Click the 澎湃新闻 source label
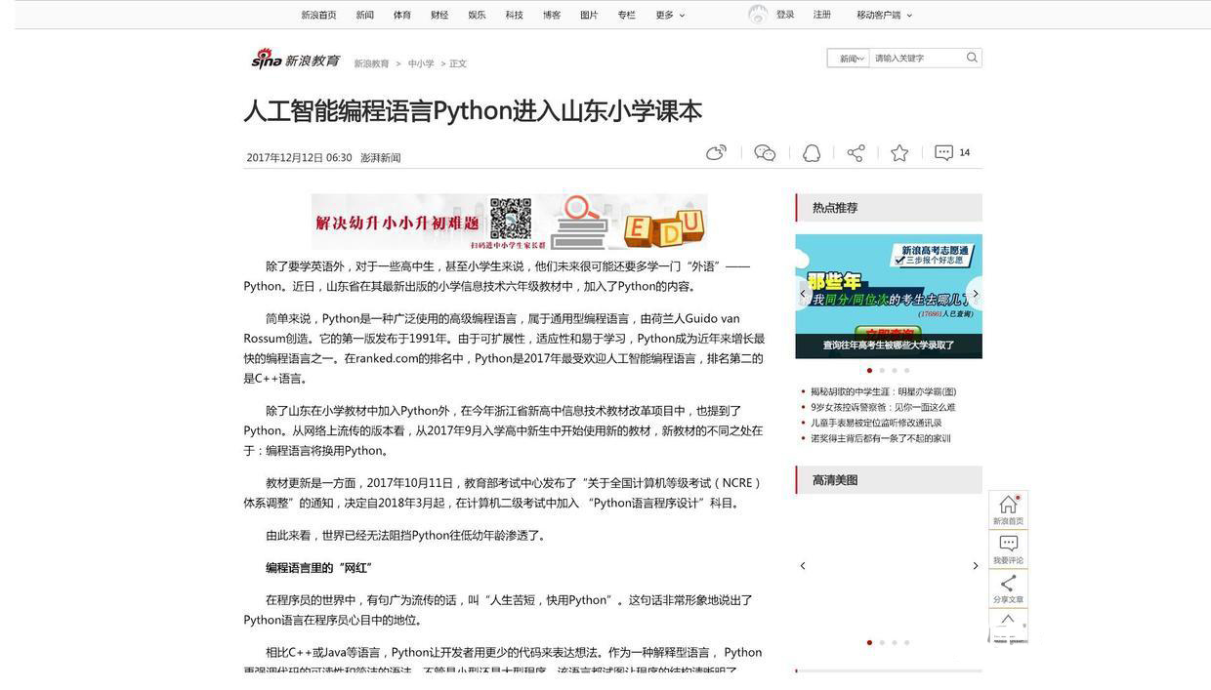This screenshot has height=690, width=1211. pyautogui.click(x=380, y=158)
